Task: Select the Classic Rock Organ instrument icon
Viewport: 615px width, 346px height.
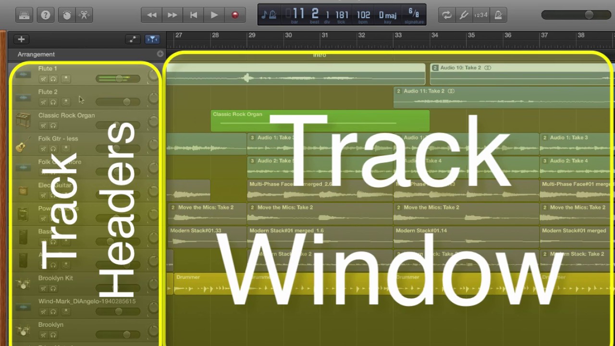Action: coord(23,121)
